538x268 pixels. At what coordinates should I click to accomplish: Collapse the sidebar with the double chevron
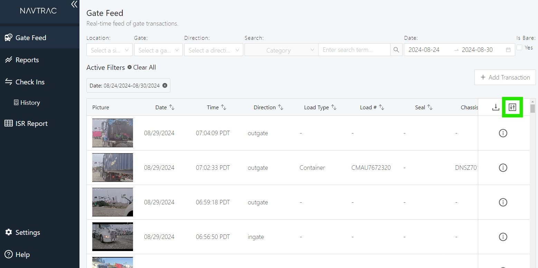[74, 4]
